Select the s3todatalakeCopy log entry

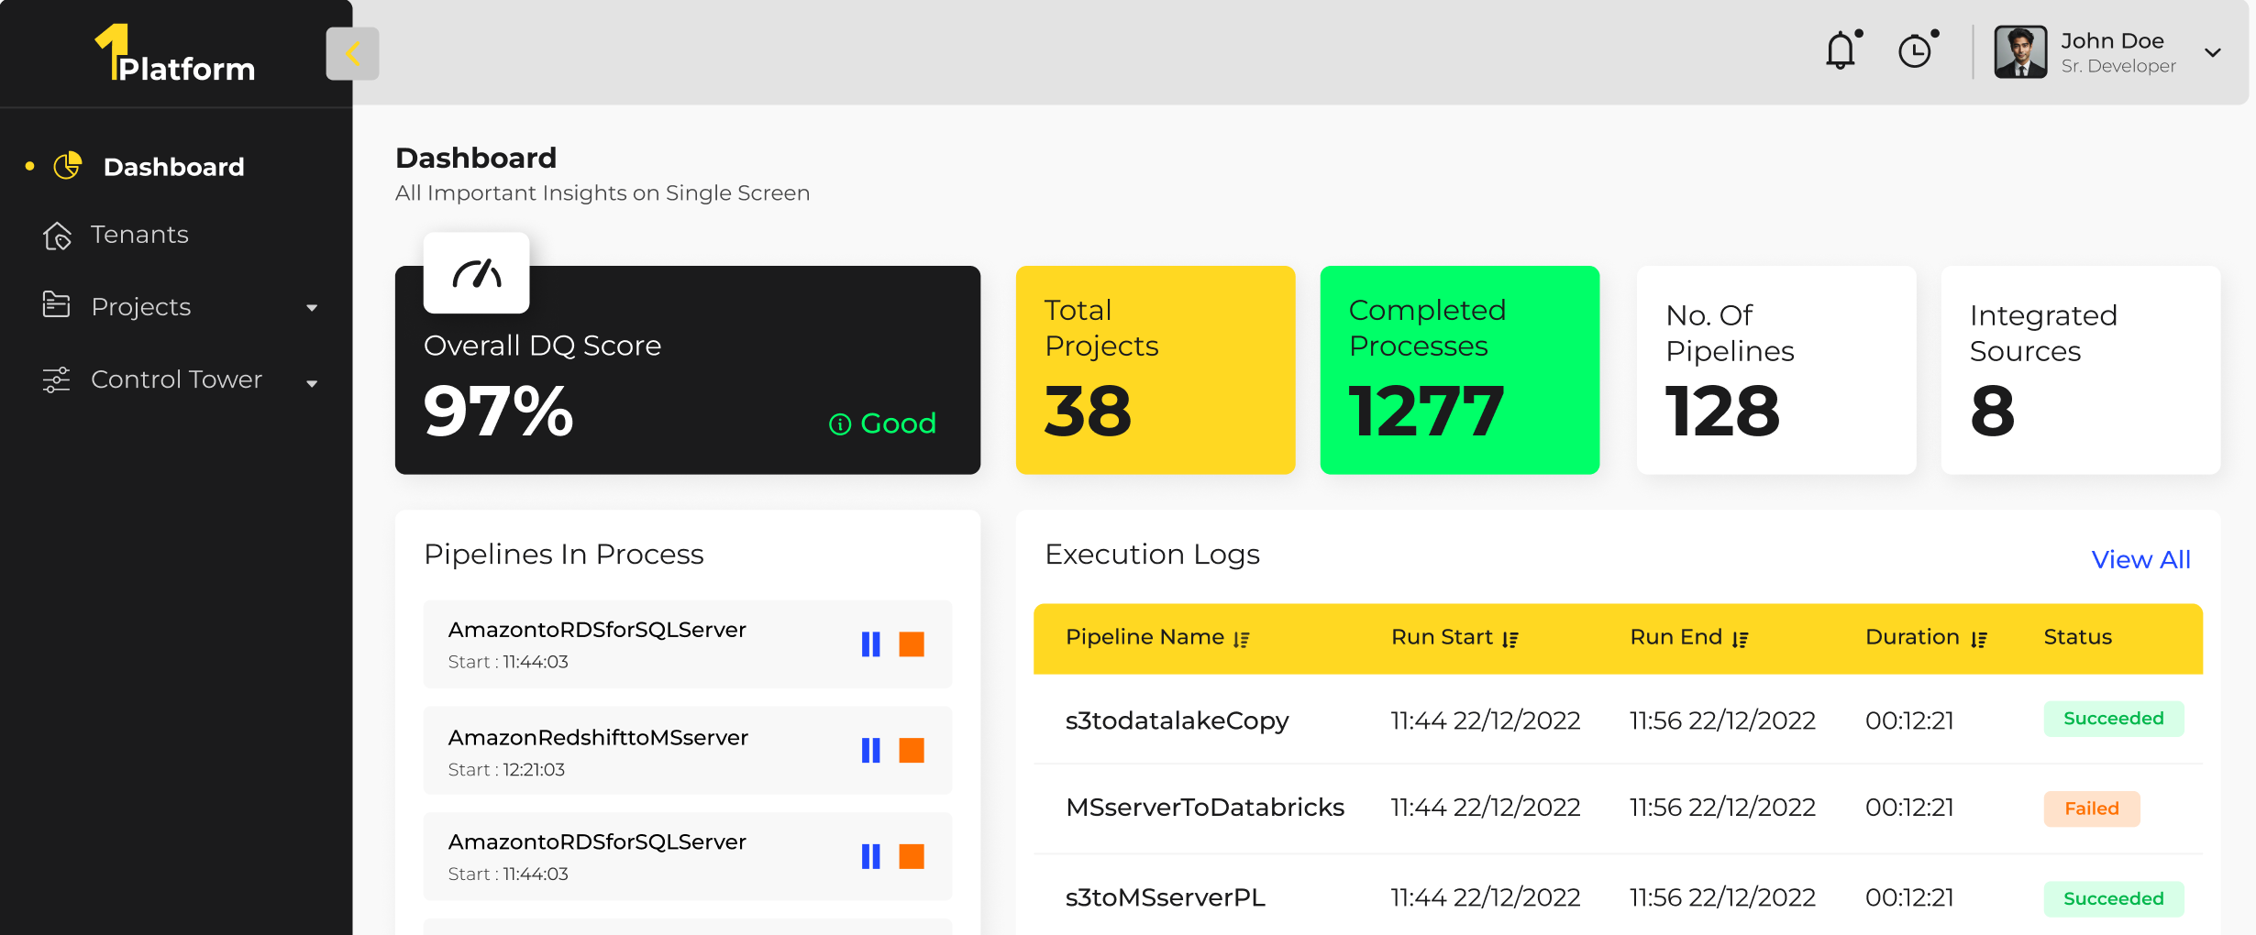(x=1618, y=720)
